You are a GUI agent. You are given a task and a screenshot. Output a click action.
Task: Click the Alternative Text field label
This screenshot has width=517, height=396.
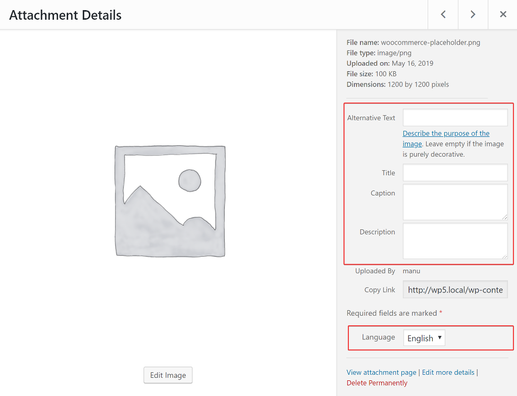[x=371, y=118]
